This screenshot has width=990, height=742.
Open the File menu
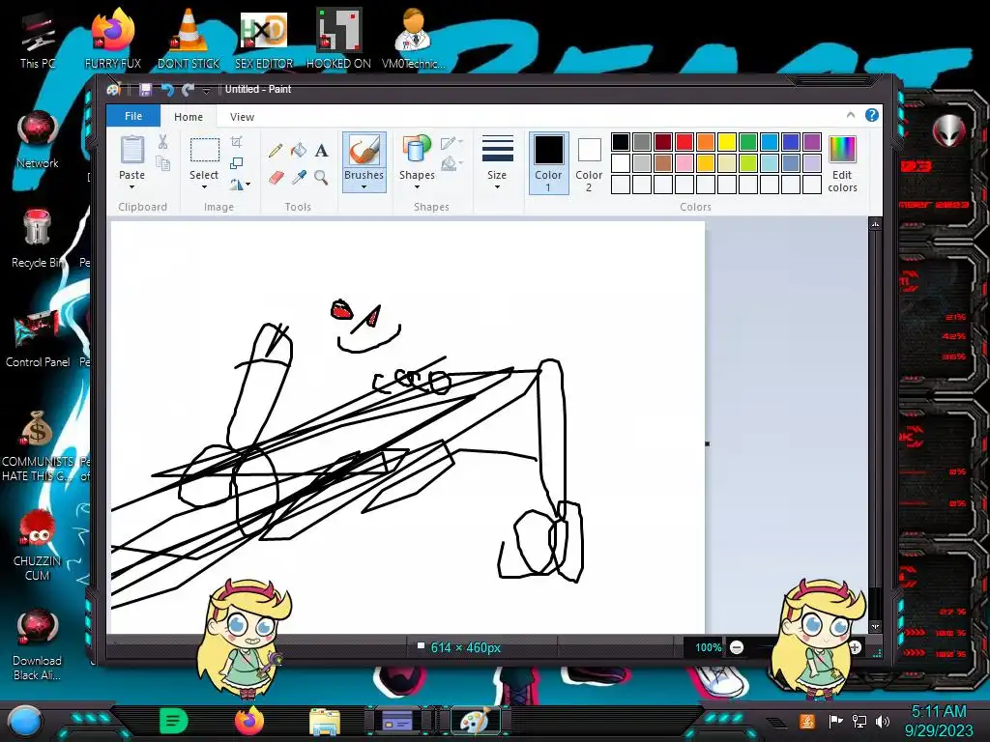[x=133, y=116]
